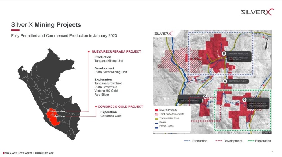Click 'Silver X Property' legend label
The width and height of the screenshot is (282, 157).
click(168, 110)
